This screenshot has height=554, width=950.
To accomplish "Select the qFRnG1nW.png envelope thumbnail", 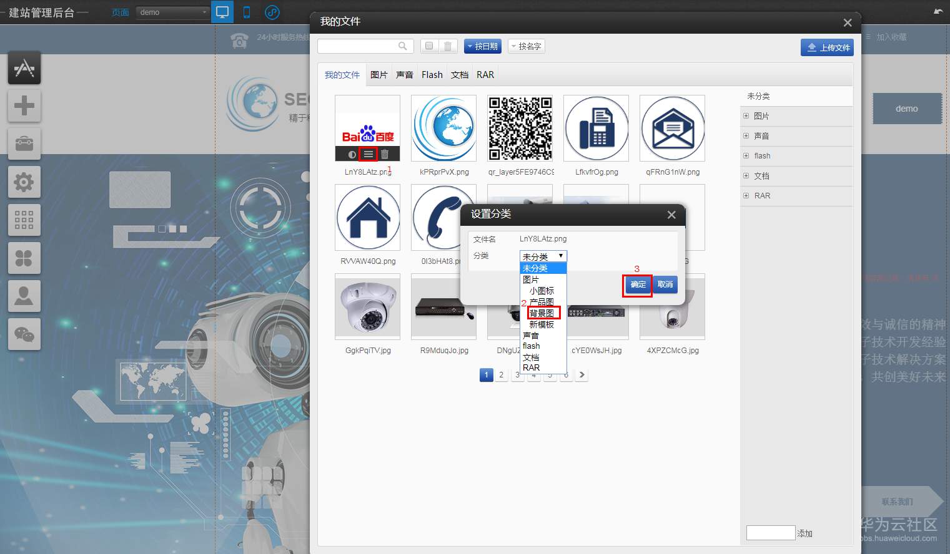I will click(x=672, y=128).
